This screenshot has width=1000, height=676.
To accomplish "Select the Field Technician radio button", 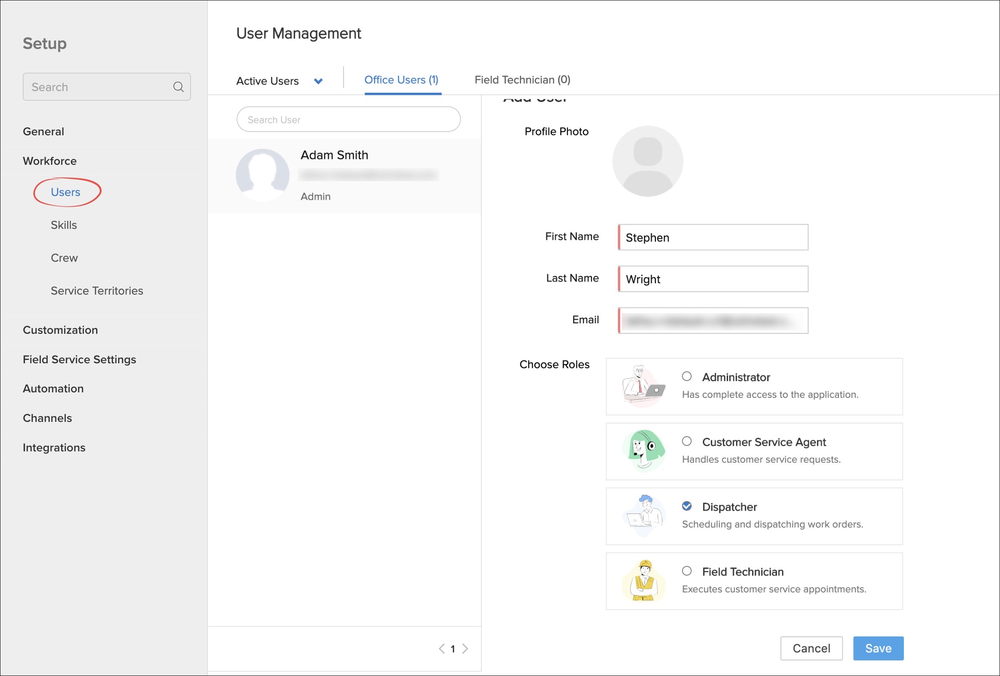I will [687, 571].
